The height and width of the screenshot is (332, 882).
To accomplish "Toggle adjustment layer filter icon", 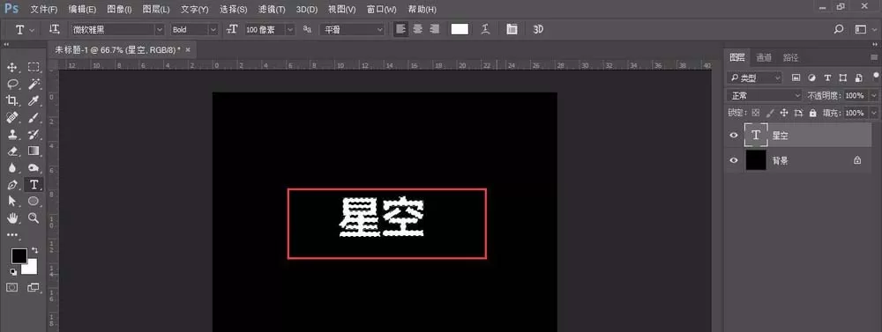I will pos(811,77).
